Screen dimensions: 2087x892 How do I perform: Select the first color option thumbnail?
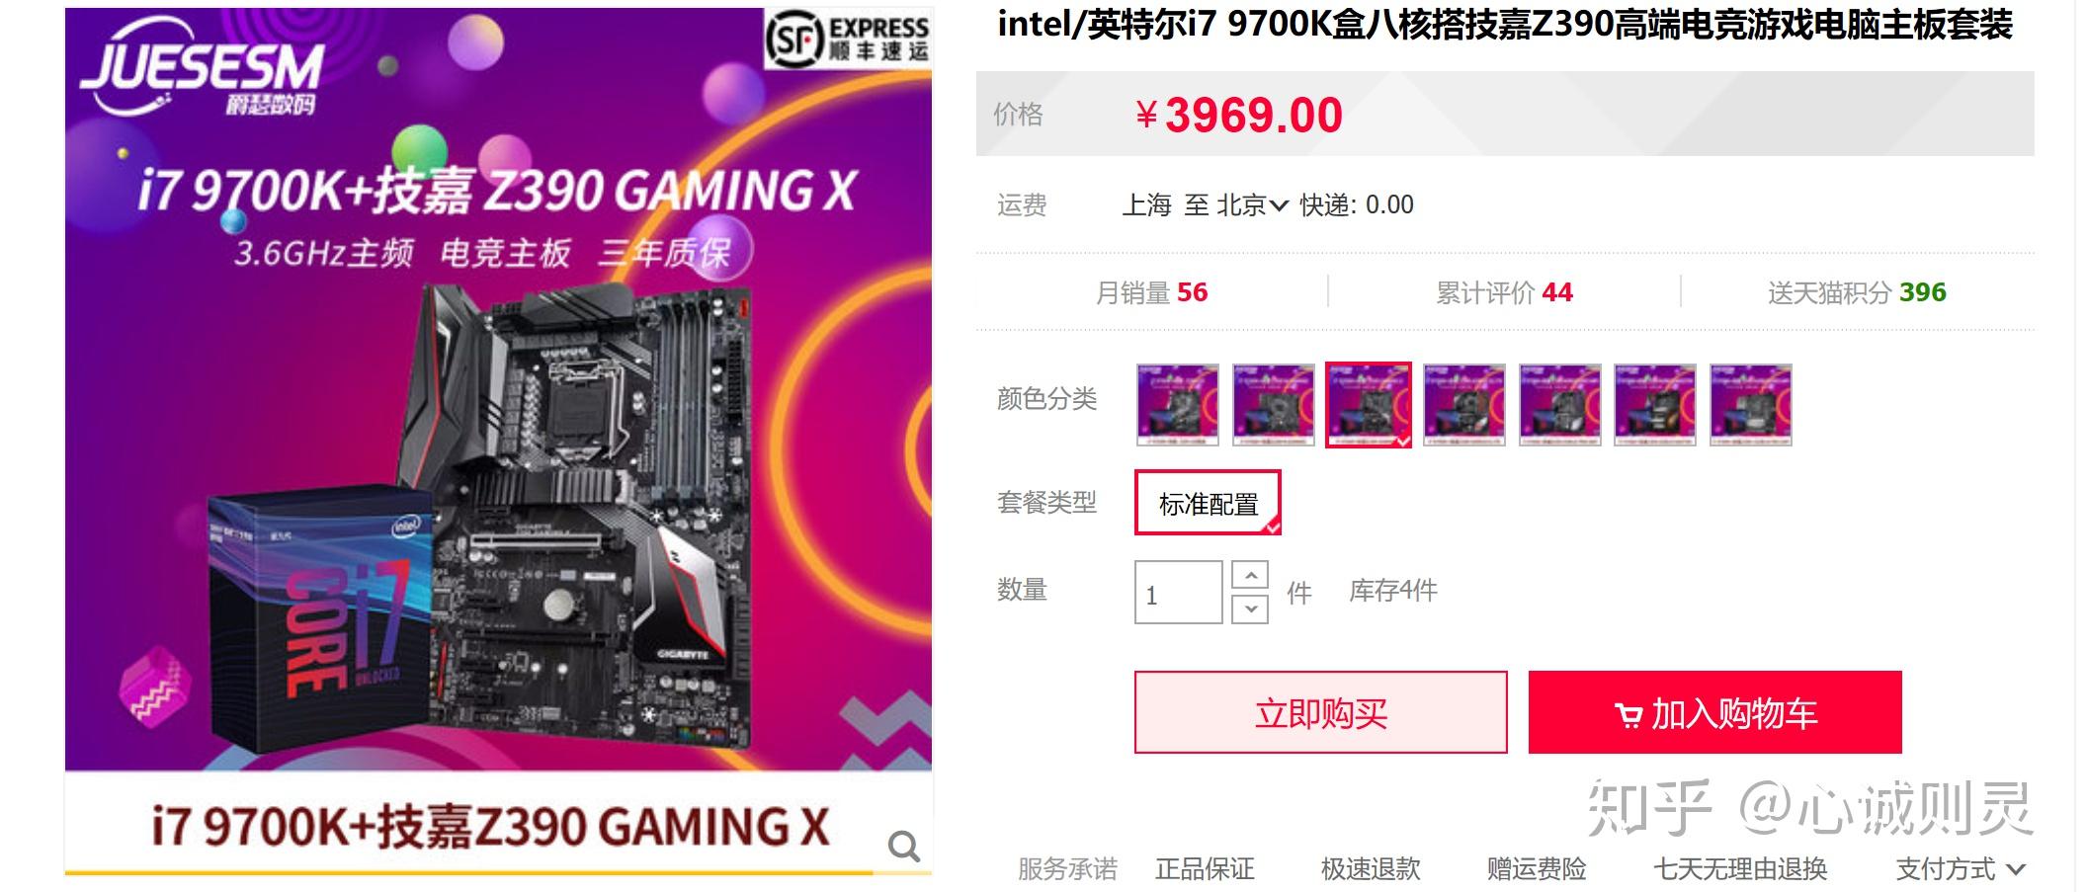[1177, 405]
